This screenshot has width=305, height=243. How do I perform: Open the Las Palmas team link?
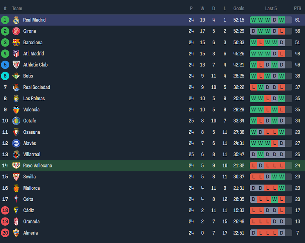point(34,99)
